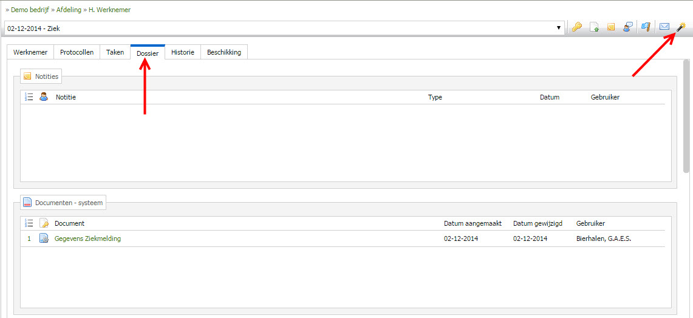Sort notes by Datum column header
The image size is (693, 318).
coord(549,97)
